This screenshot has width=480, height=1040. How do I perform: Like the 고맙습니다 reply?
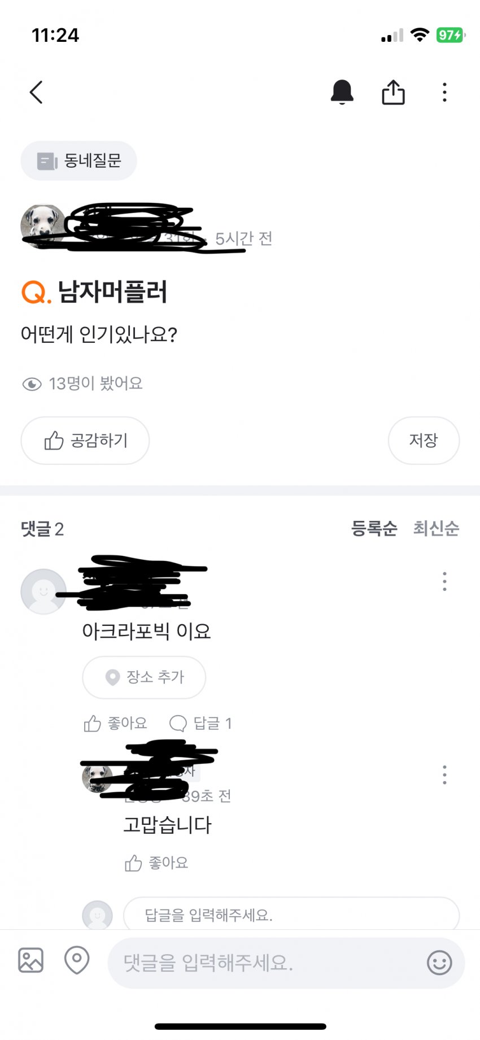click(156, 863)
